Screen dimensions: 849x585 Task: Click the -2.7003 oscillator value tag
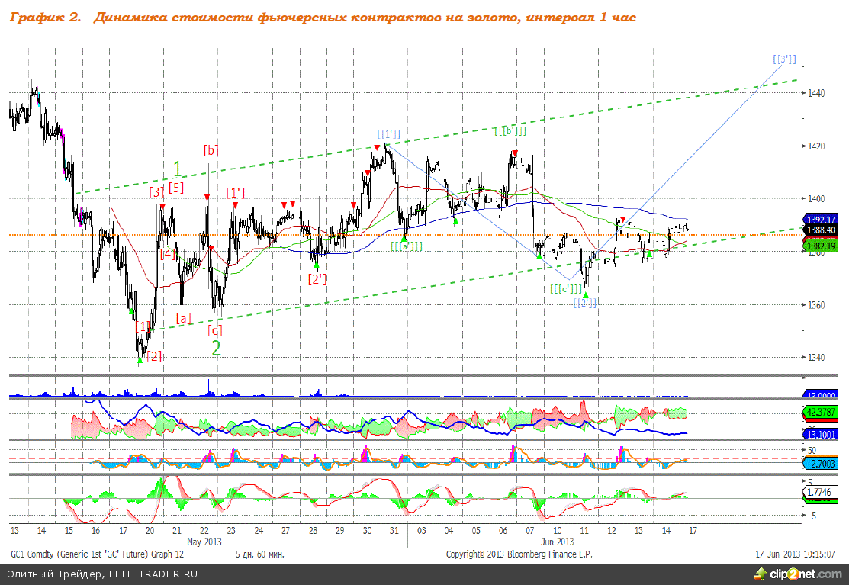click(821, 462)
